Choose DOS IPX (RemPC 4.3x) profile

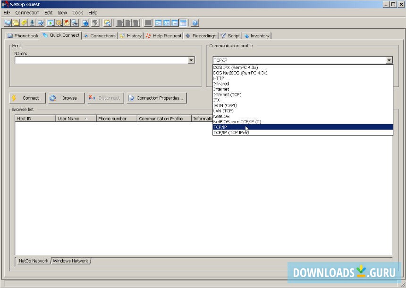click(303, 68)
